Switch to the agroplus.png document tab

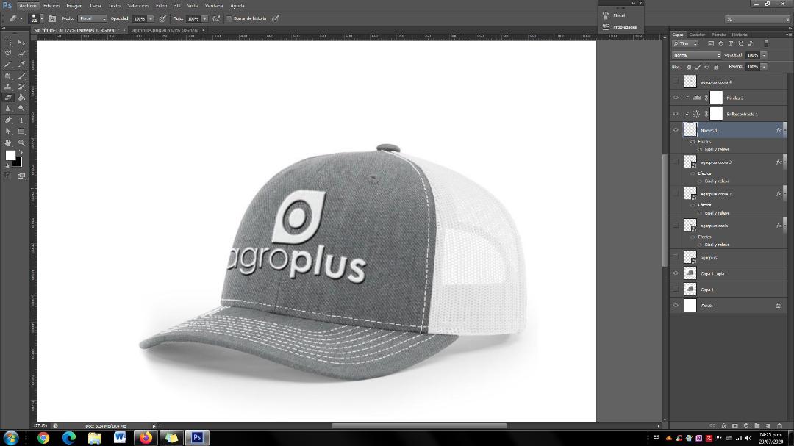(165, 30)
